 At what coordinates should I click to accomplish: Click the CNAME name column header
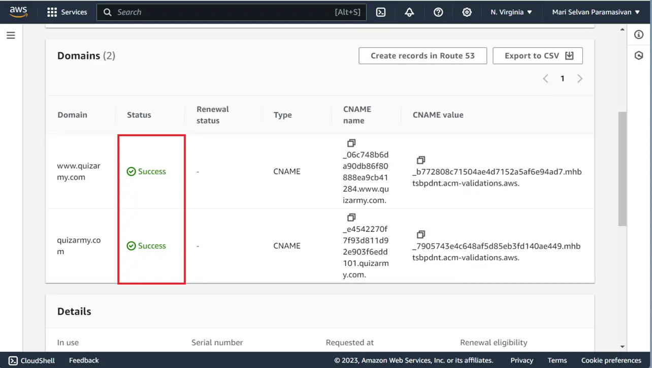click(357, 115)
